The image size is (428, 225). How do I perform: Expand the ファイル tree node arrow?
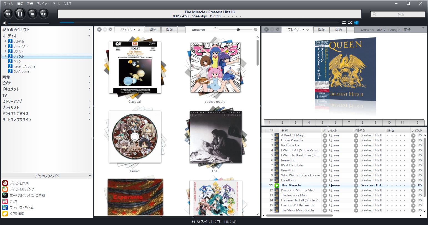5,51
